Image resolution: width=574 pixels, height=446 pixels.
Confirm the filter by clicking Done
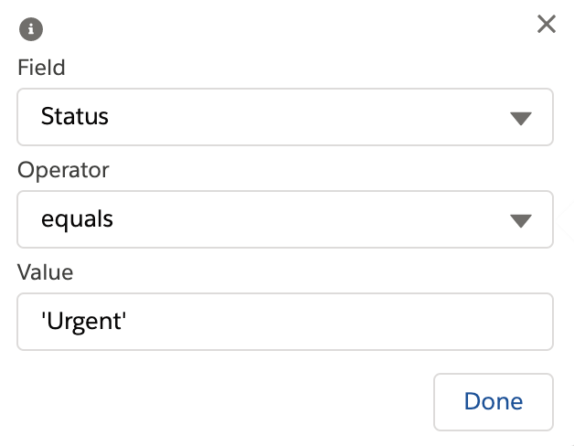(x=494, y=401)
